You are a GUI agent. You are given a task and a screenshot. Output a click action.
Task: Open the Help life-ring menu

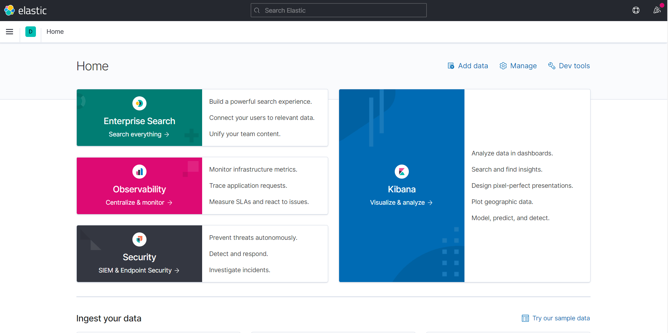pyautogui.click(x=636, y=10)
